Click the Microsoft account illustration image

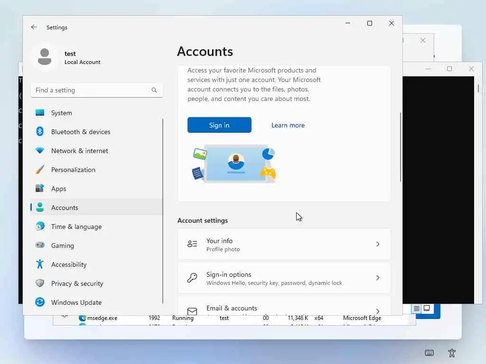click(x=234, y=164)
